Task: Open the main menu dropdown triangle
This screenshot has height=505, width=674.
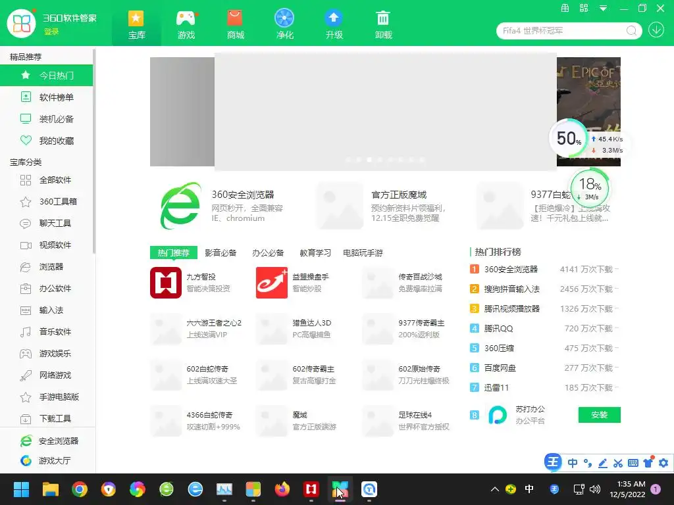Action: 603,8
